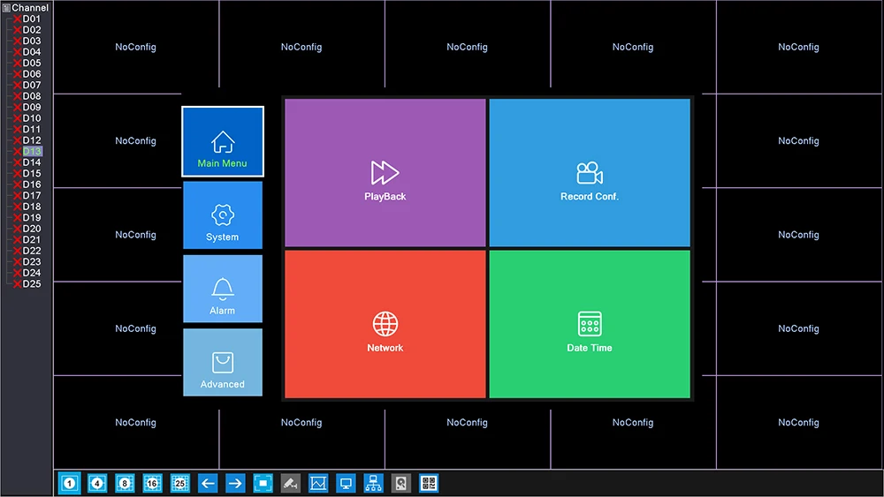Go to previous page with left arrow

[x=208, y=483]
